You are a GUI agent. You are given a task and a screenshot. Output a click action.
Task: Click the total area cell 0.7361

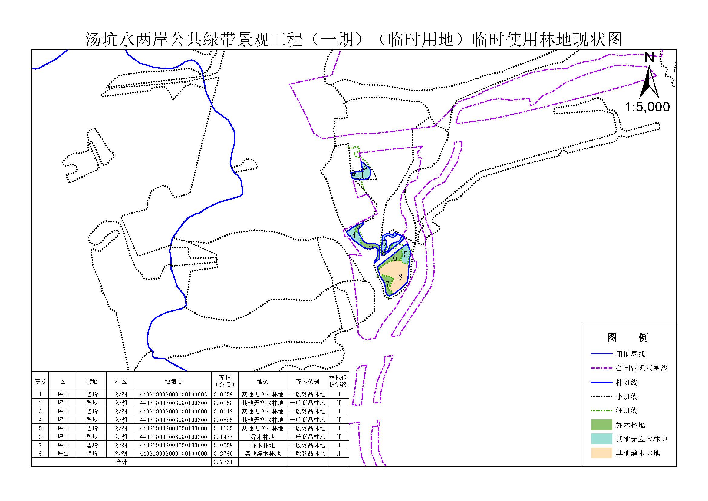[223, 462]
